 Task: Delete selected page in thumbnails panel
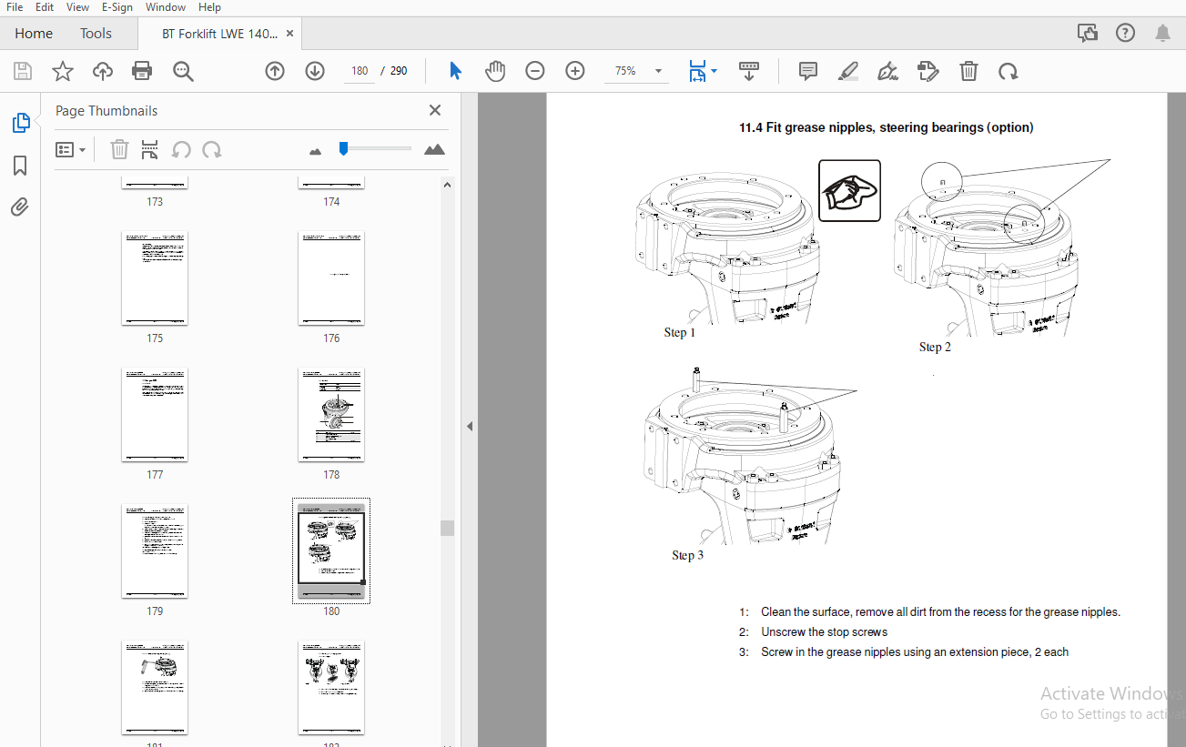click(x=119, y=149)
